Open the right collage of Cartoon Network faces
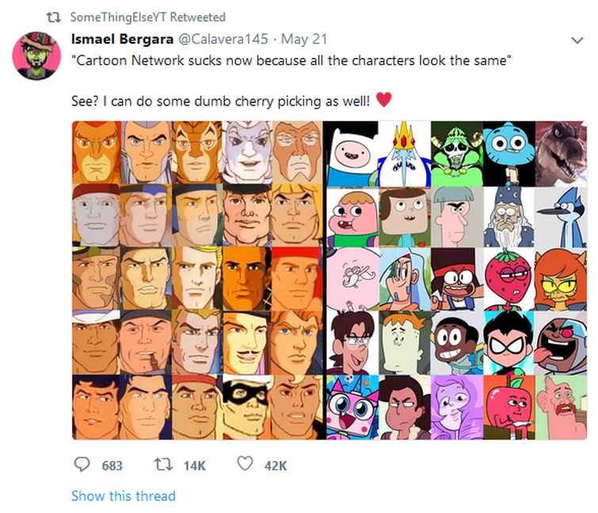This screenshot has height=513, width=598. 457,280
